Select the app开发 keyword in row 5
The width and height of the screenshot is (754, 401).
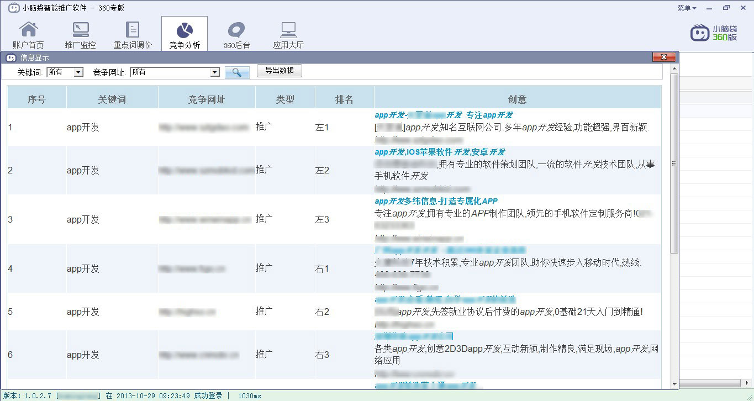tap(83, 312)
